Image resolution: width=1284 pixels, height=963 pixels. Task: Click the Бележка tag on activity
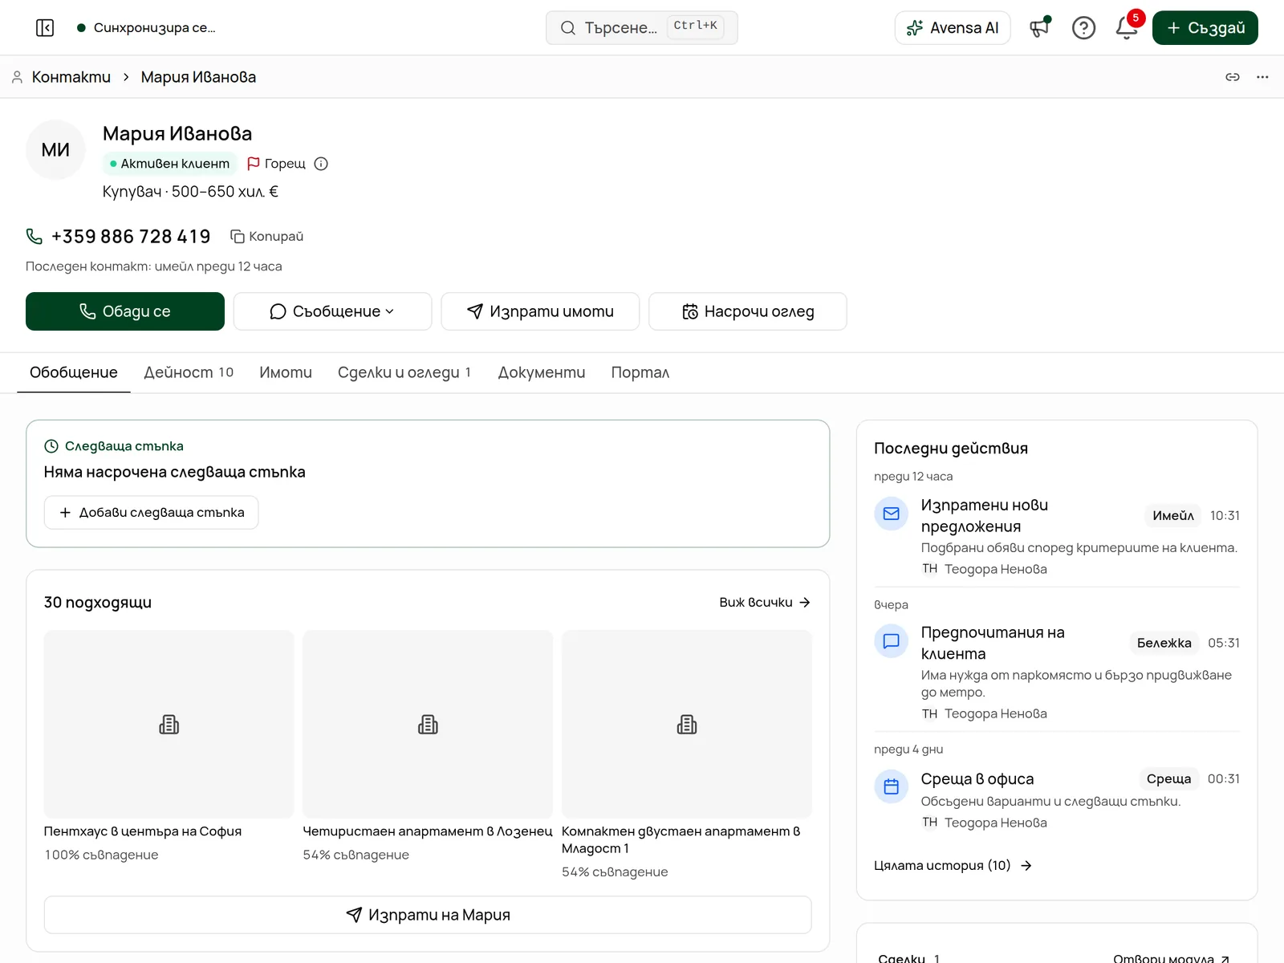coord(1164,643)
